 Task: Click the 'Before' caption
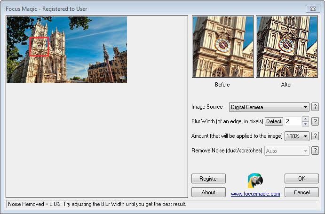click(x=222, y=85)
